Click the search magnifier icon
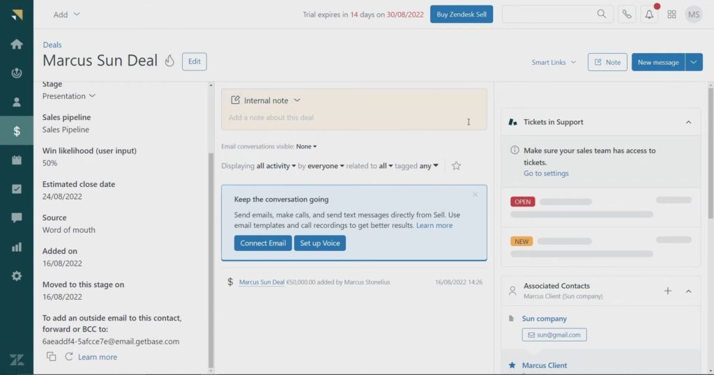 602,14
